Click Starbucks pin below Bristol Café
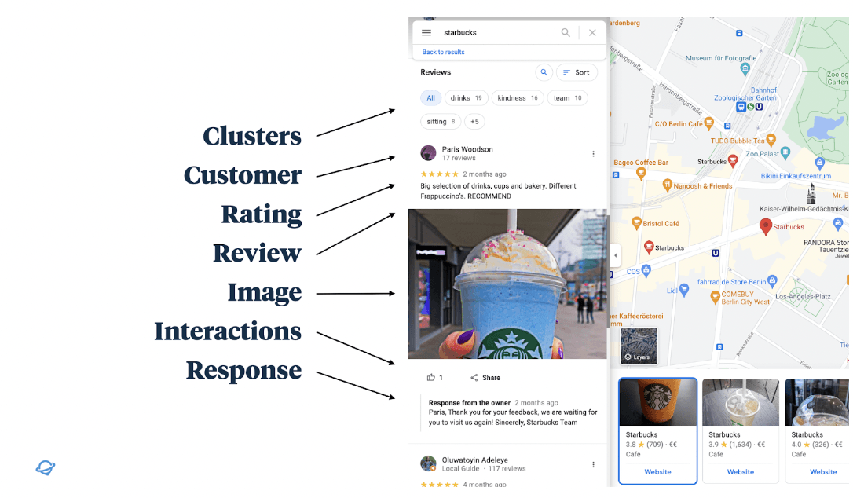The height and width of the screenshot is (498, 853). [x=649, y=247]
